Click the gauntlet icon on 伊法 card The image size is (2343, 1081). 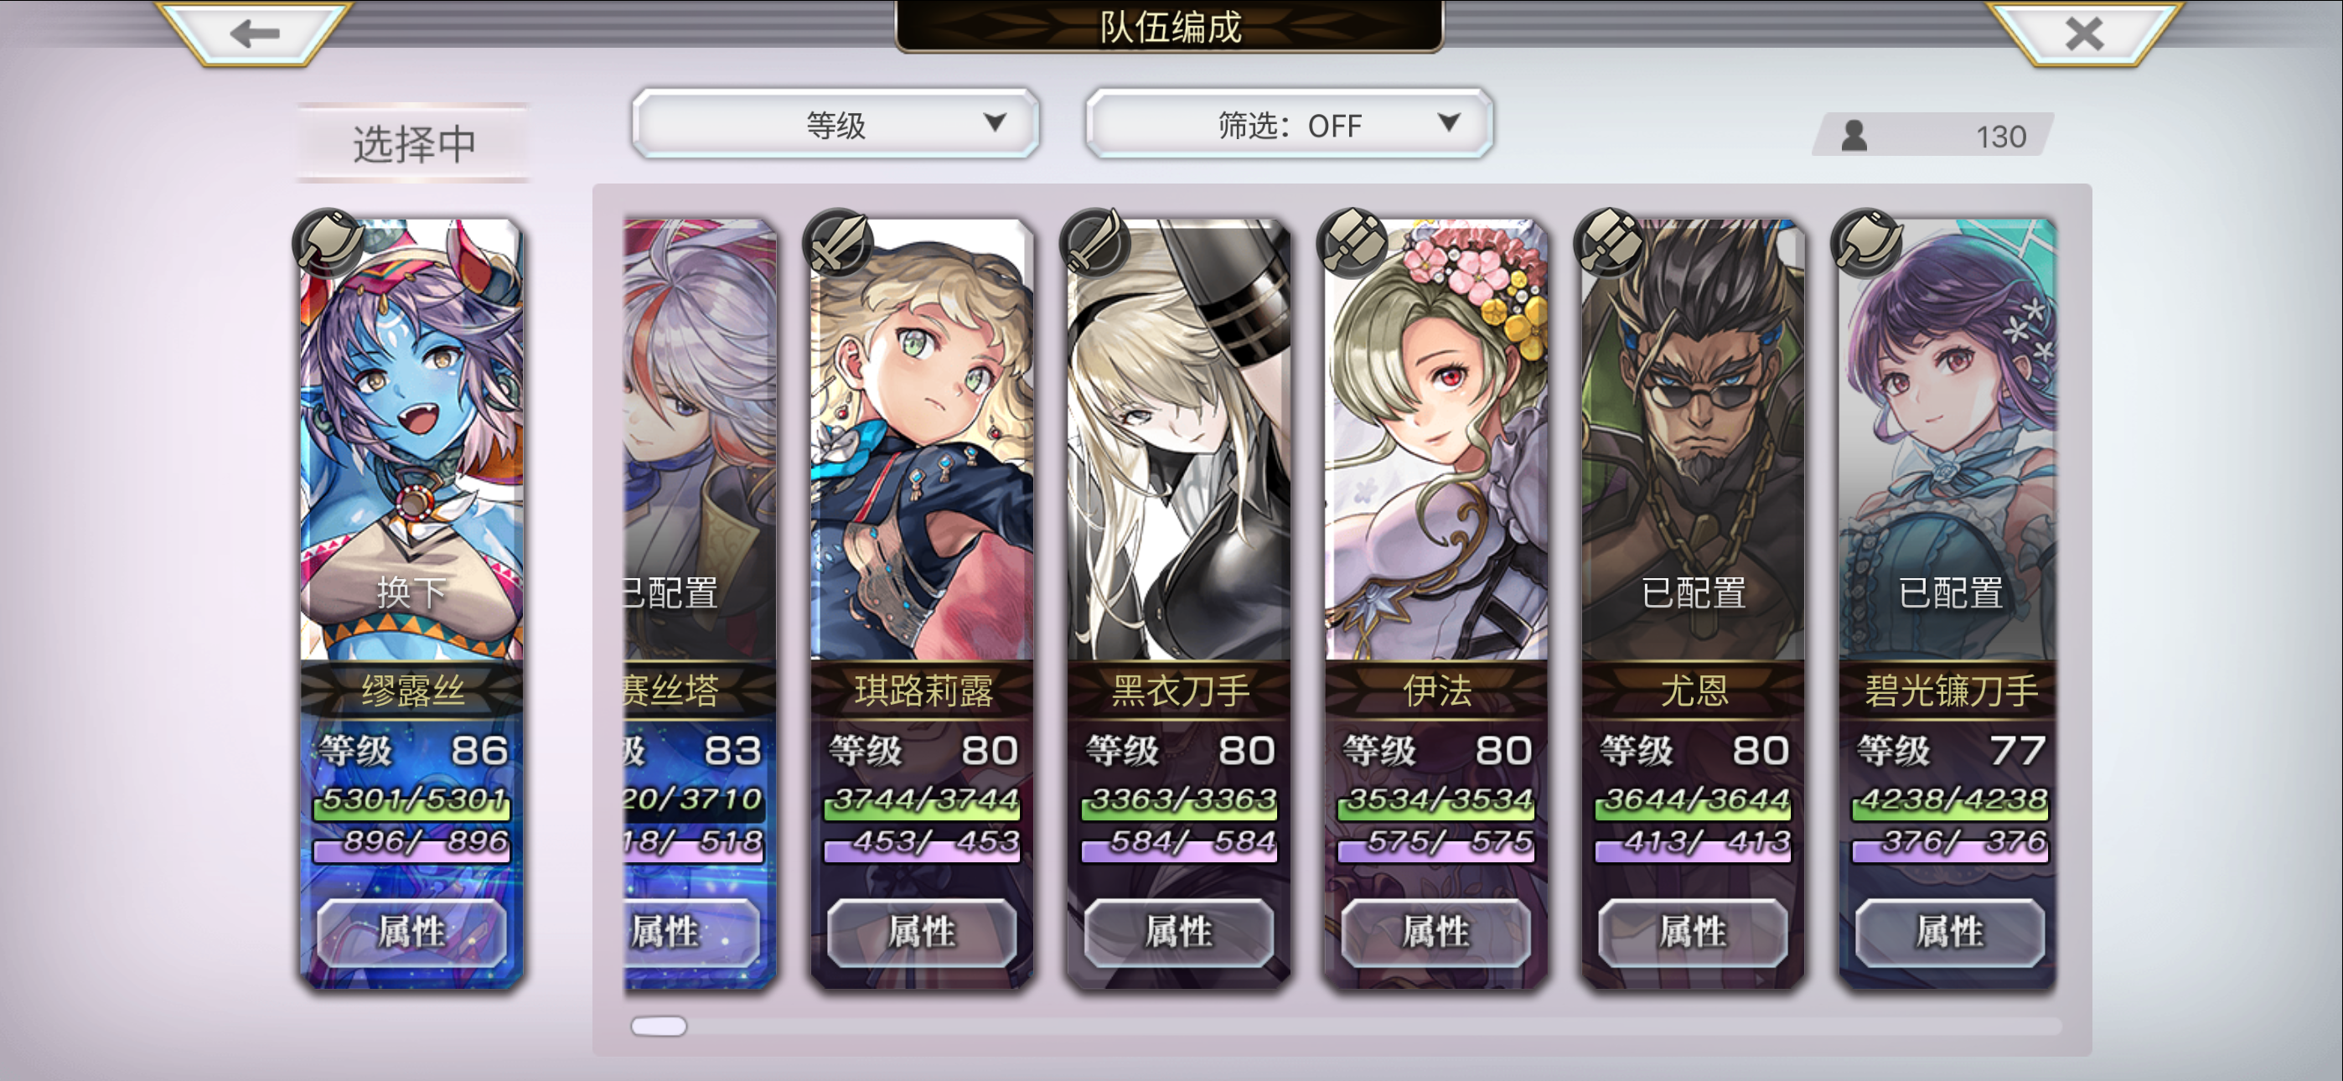coord(1353,243)
